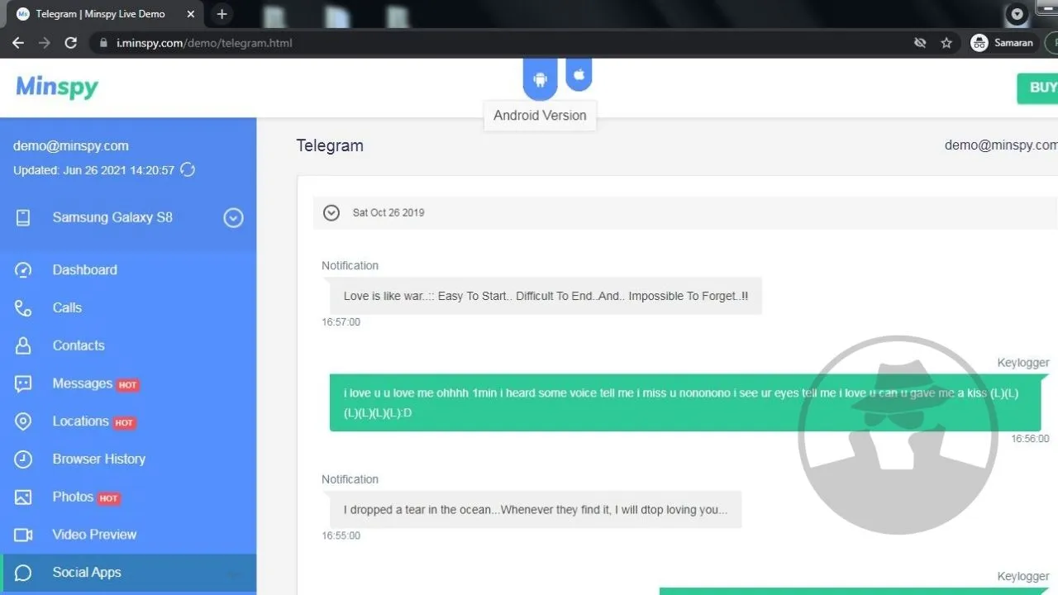This screenshot has height=595, width=1058.
Task: Click the demo@minspy.com sidebar email
Action: coord(71,146)
